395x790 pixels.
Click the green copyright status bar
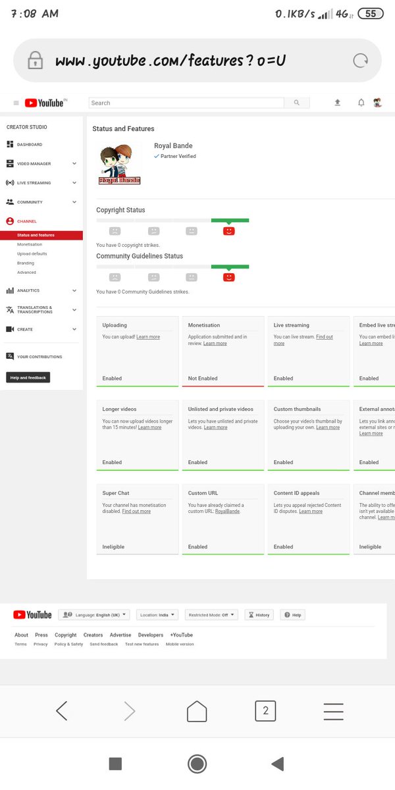(230, 220)
